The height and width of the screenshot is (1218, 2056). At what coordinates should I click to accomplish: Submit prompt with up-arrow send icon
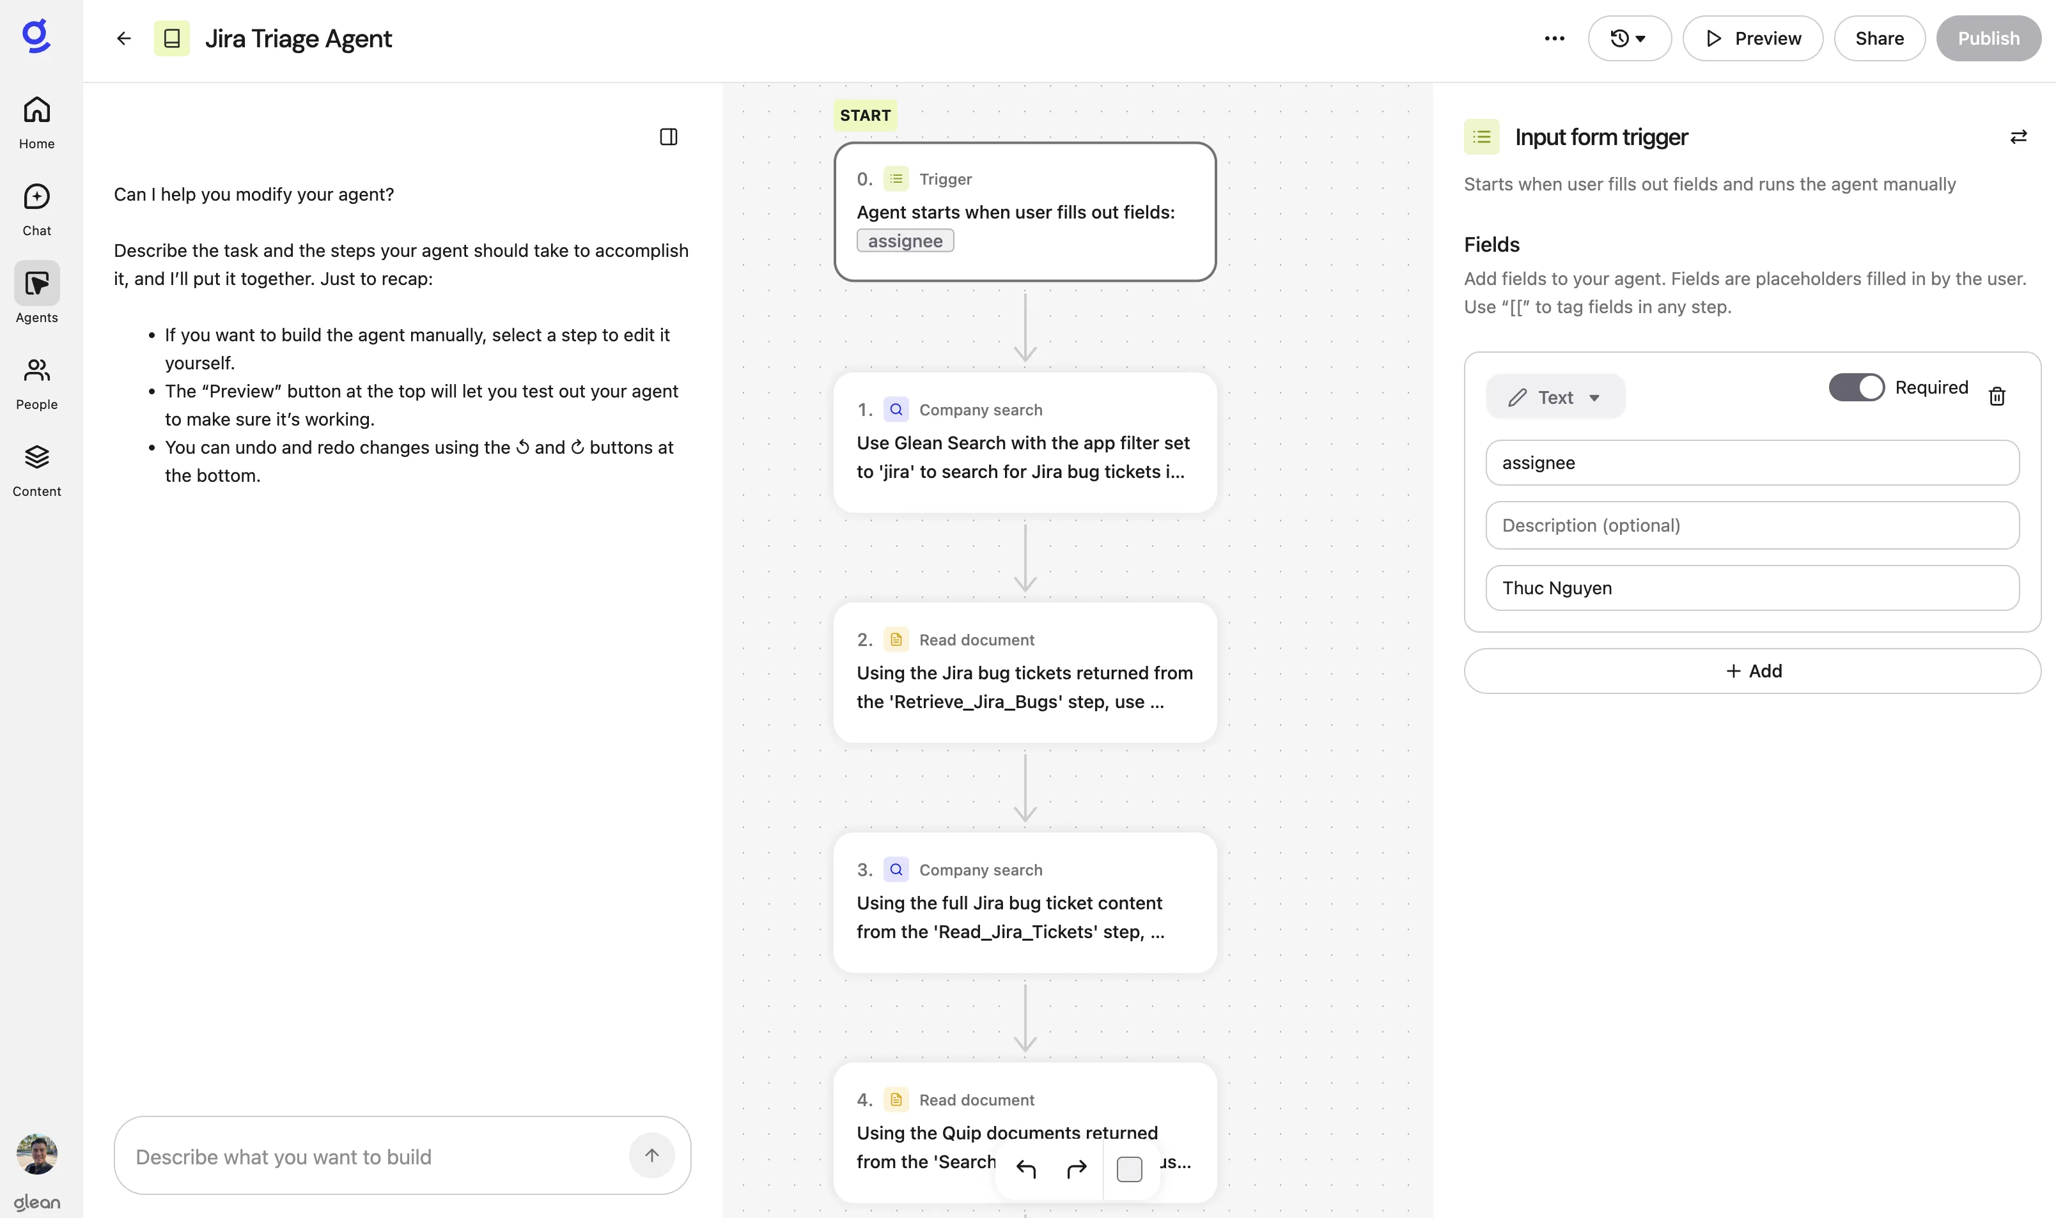point(652,1155)
